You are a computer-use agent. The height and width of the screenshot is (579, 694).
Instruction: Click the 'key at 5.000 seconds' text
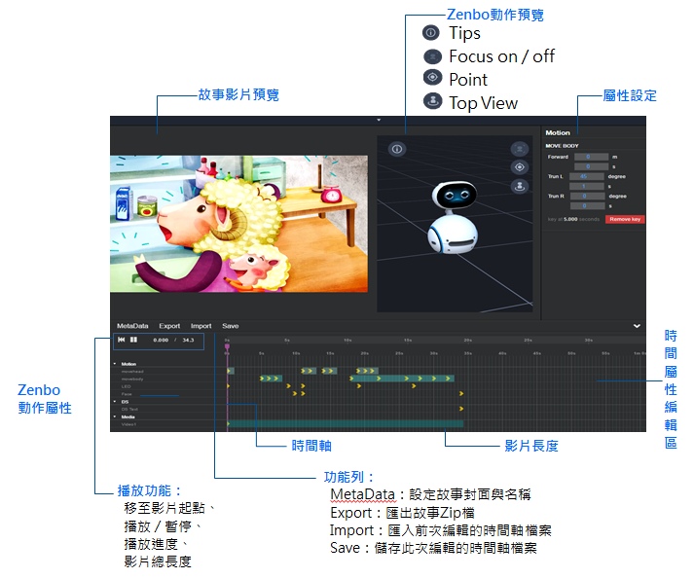pos(573,219)
